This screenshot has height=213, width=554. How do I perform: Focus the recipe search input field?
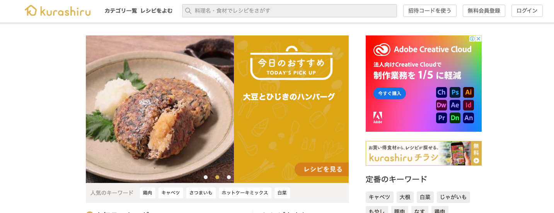click(290, 11)
